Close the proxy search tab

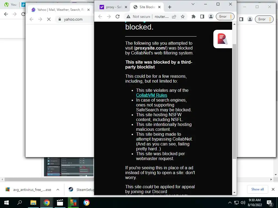click(x=126, y=7)
